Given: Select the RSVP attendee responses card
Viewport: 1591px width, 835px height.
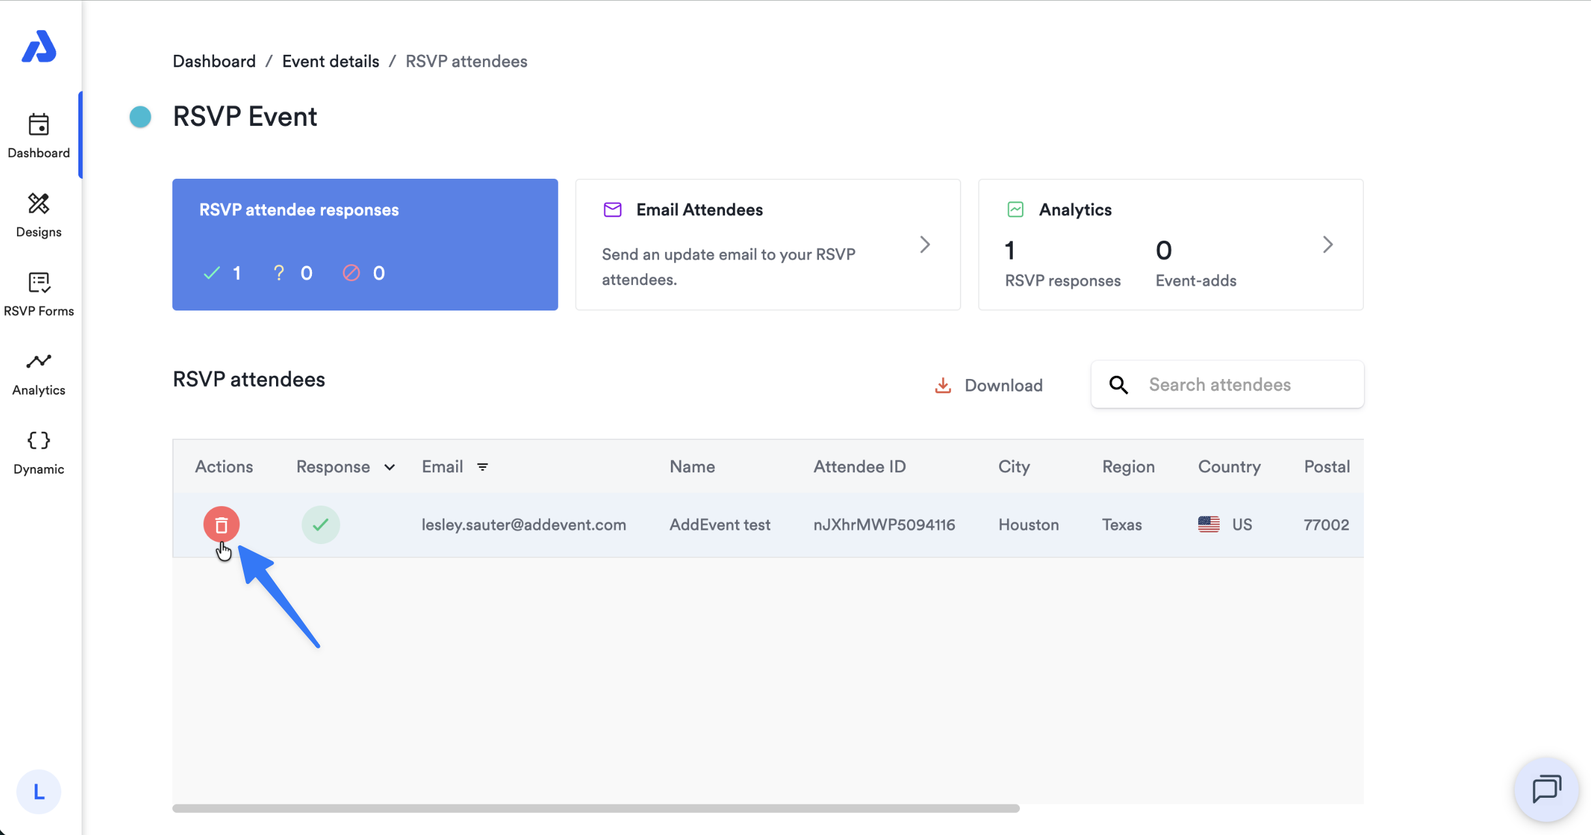Looking at the screenshot, I should 365,245.
